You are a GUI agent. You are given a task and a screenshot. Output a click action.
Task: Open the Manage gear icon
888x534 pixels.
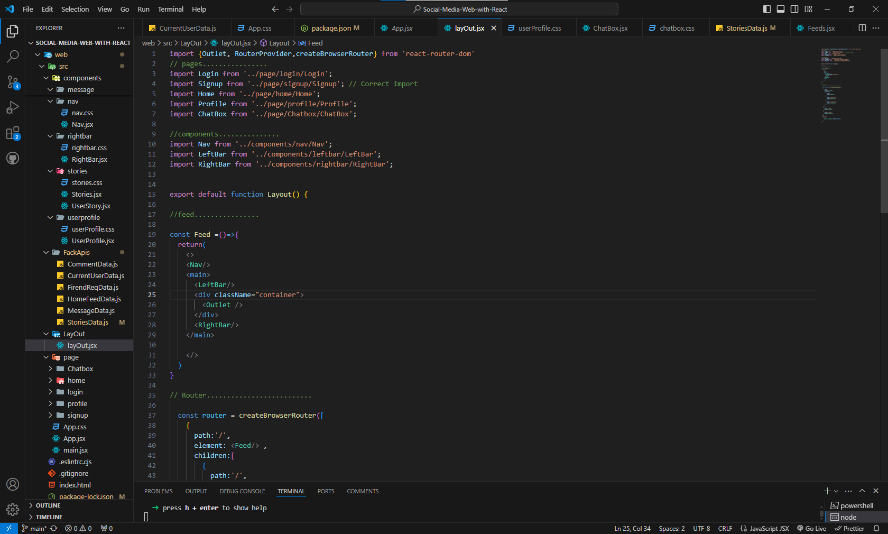click(x=13, y=510)
